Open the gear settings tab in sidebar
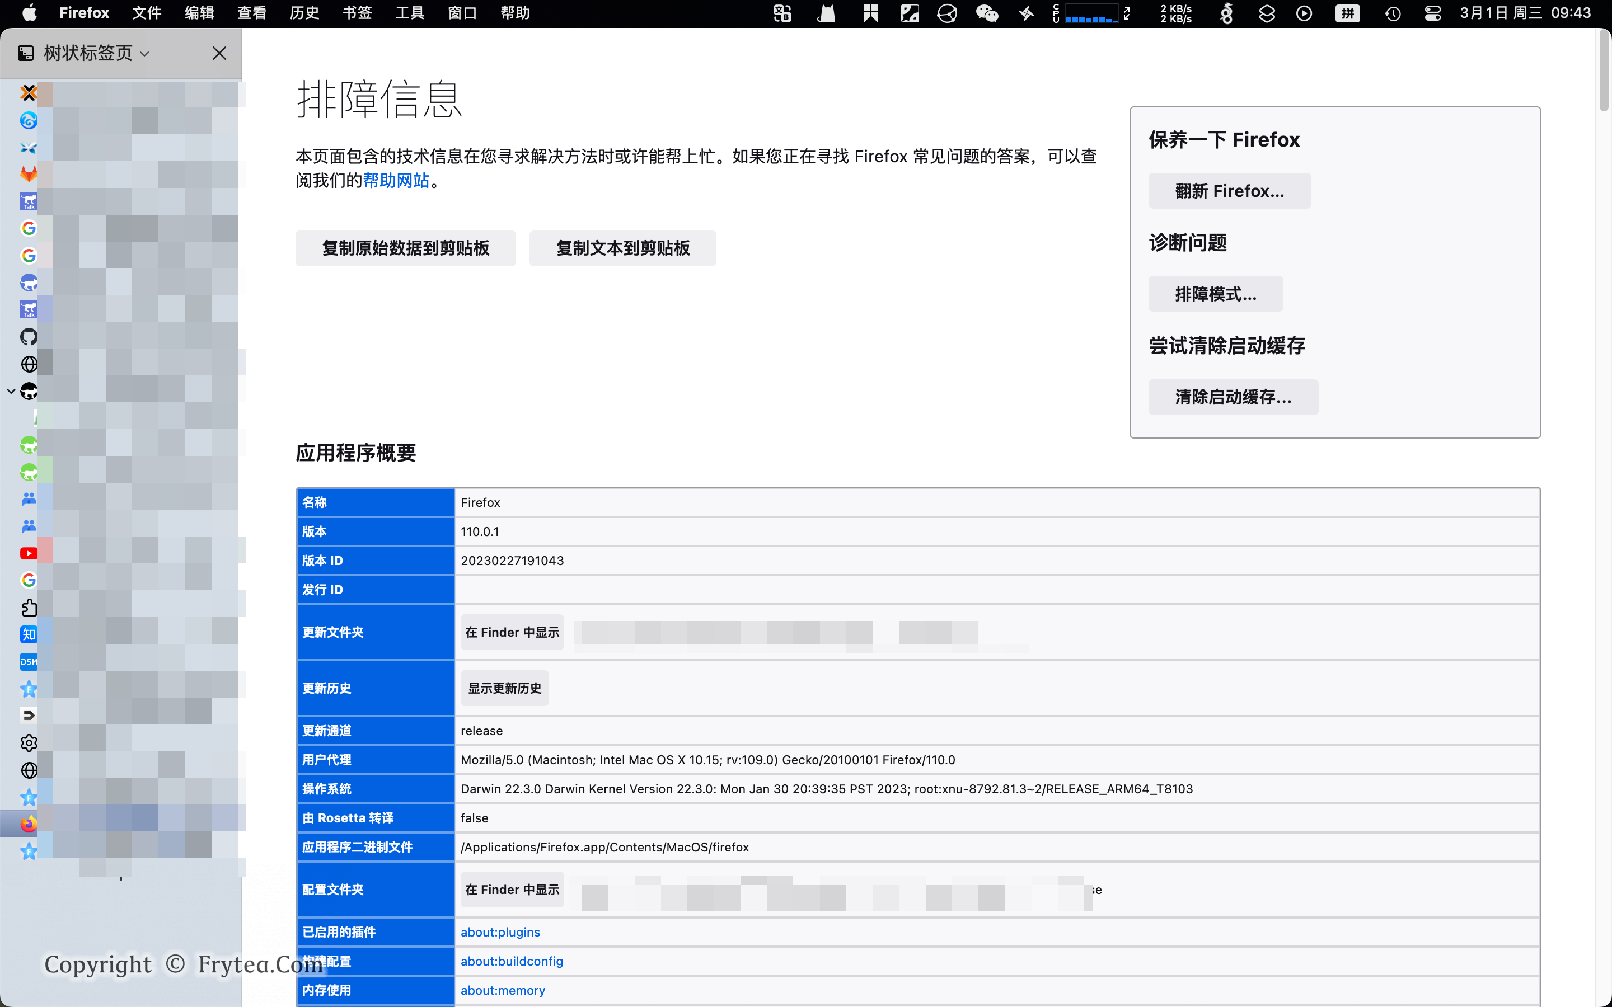The height and width of the screenshot is (1007, 1612). [29, 742]
